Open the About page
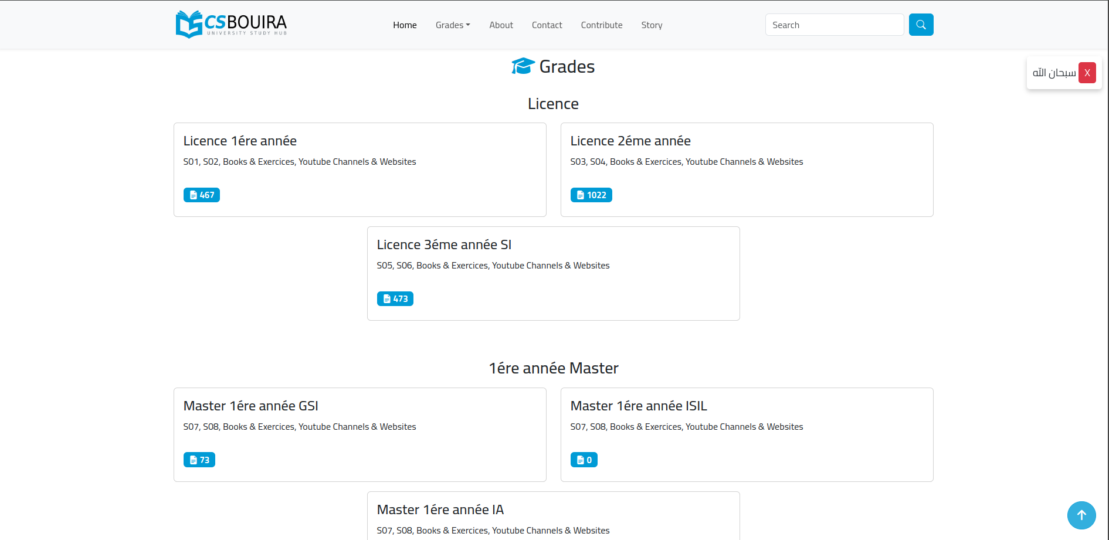Viewport: 1109px width, 540px height. click(501, 25)
